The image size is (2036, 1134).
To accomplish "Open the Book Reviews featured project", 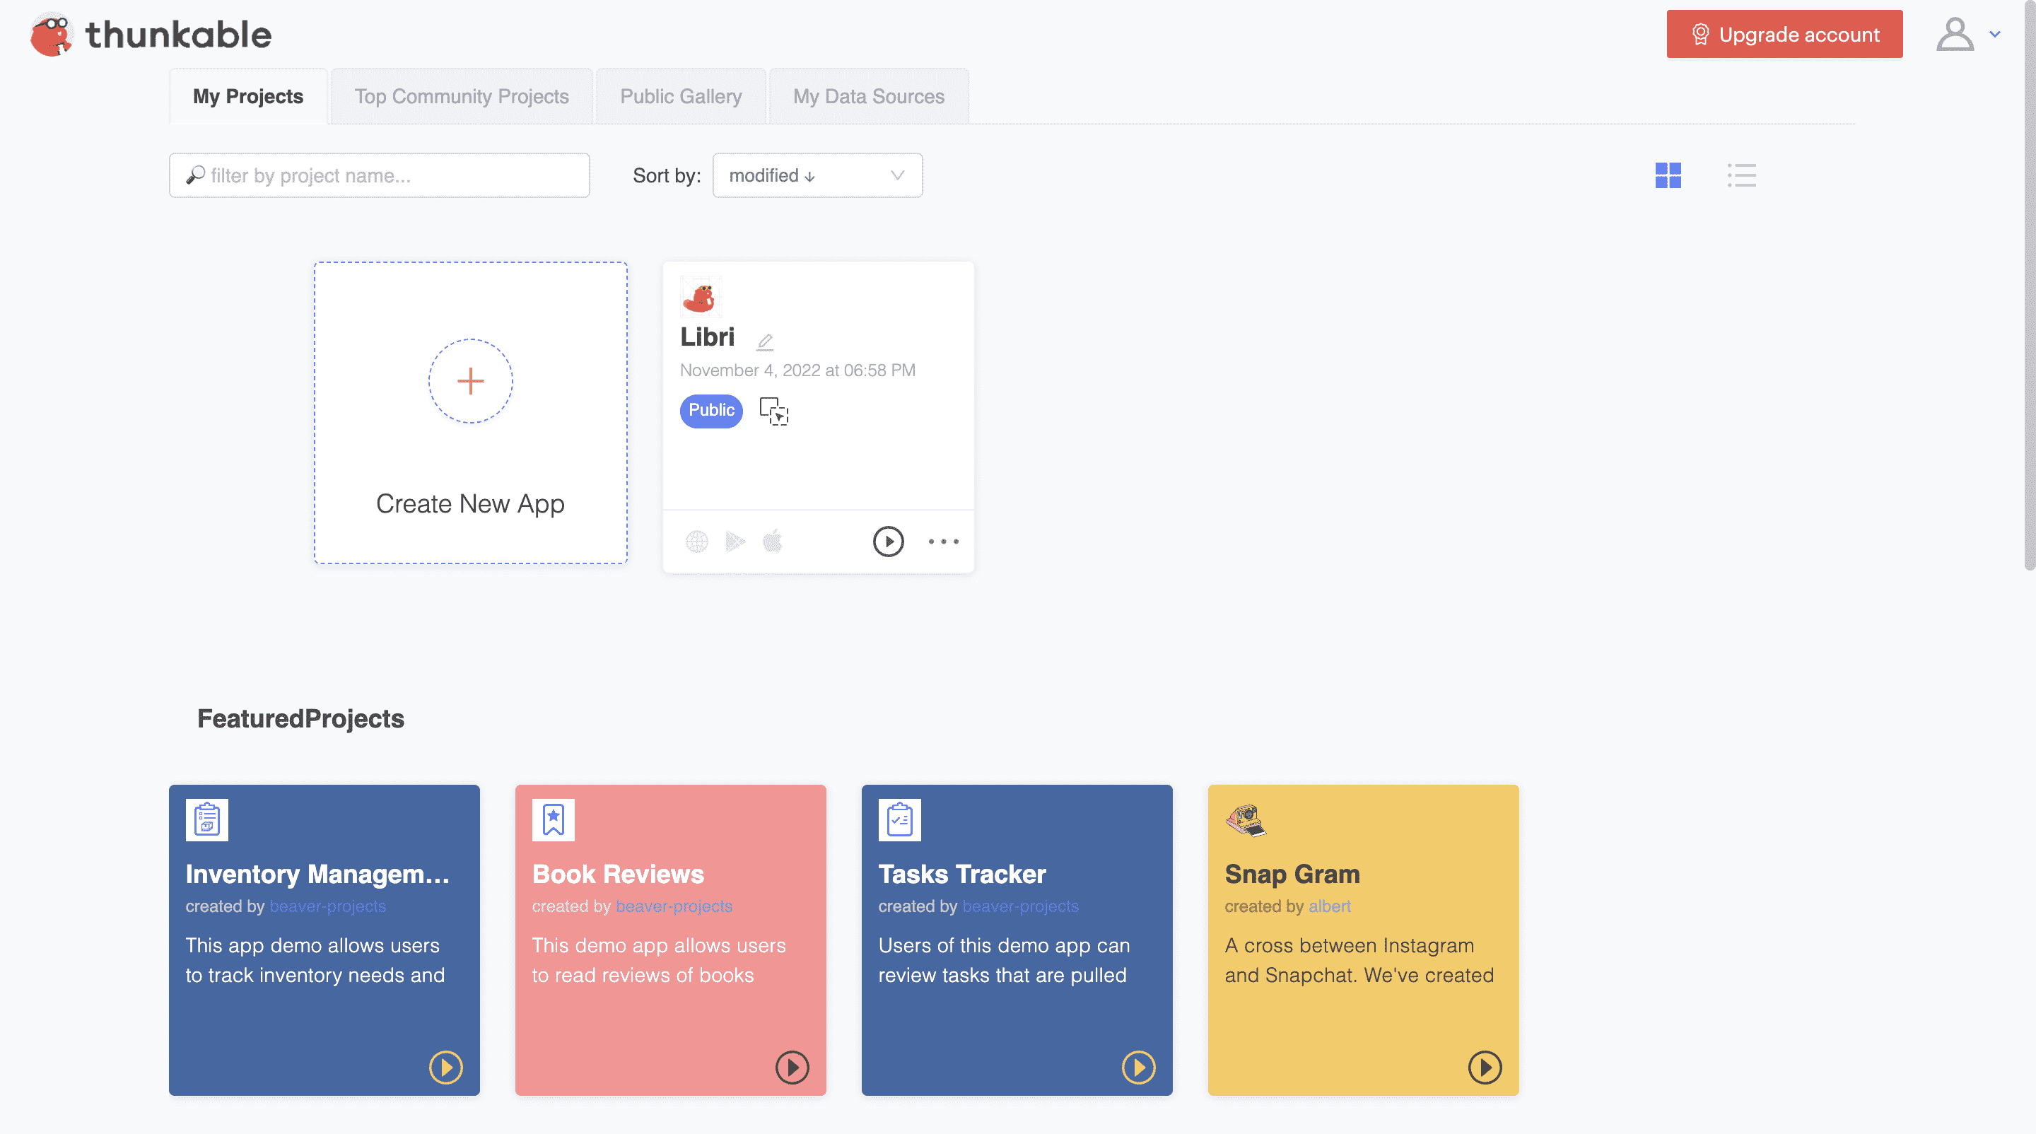I will tap(618, 874).
